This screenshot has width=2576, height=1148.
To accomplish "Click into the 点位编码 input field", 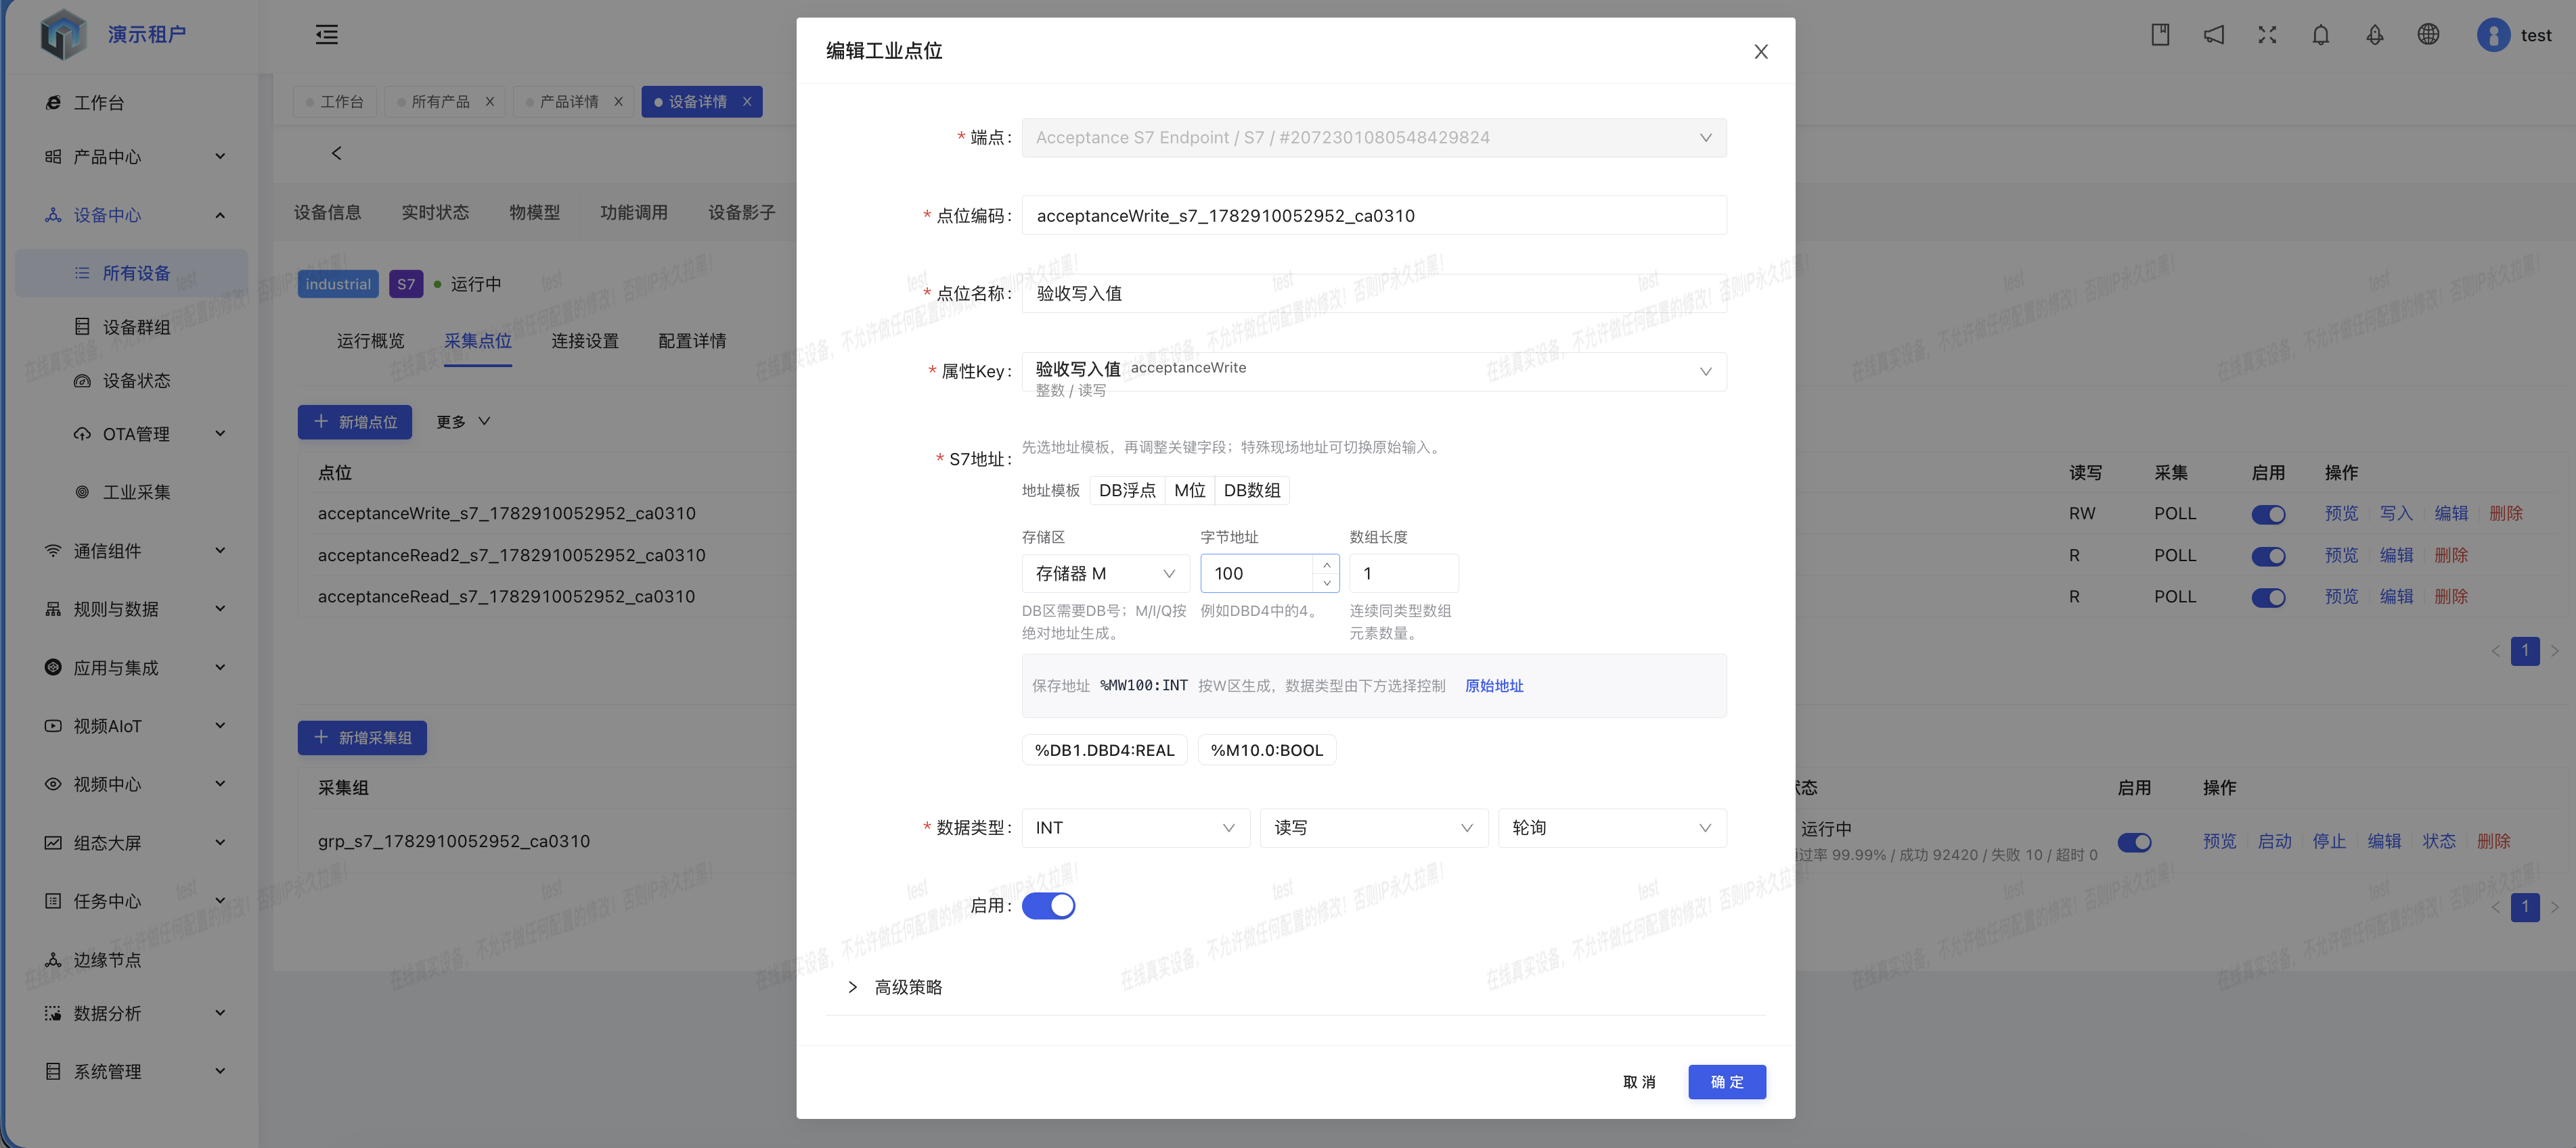I will point(1374,216).
